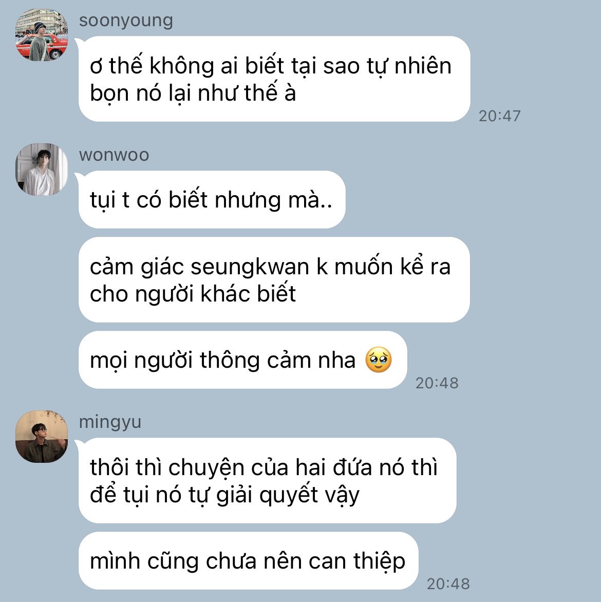This screenshot has width=601, height=602.
Task: Open wonwoo's profile avatar
Action: [42, 170]
